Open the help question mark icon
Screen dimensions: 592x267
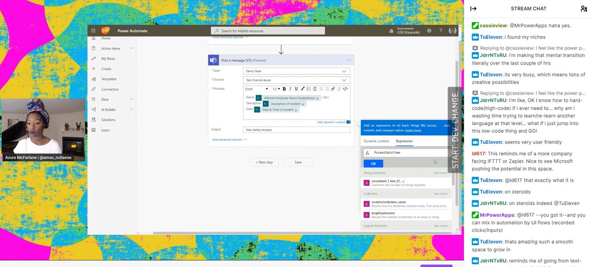pyautogui.click(x=441, y=31)
